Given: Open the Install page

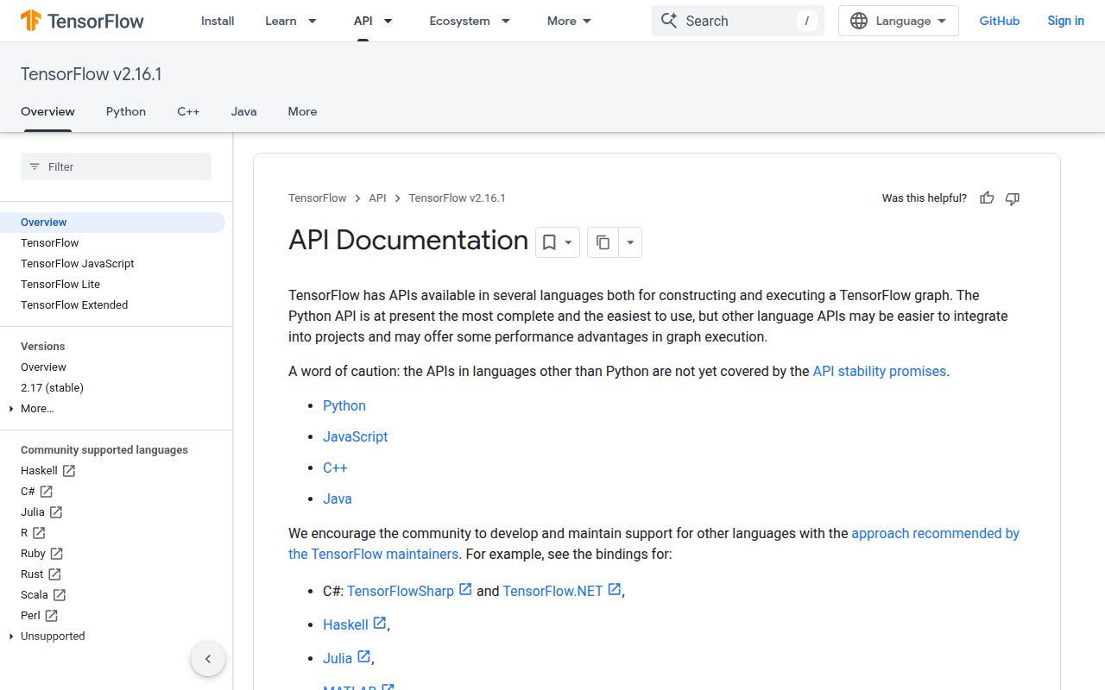Looking at the screenshot, I should (218, 21).
